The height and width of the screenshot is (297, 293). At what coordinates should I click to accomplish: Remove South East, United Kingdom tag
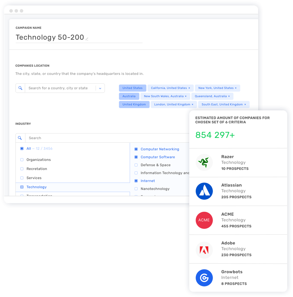tap(245, 104)
